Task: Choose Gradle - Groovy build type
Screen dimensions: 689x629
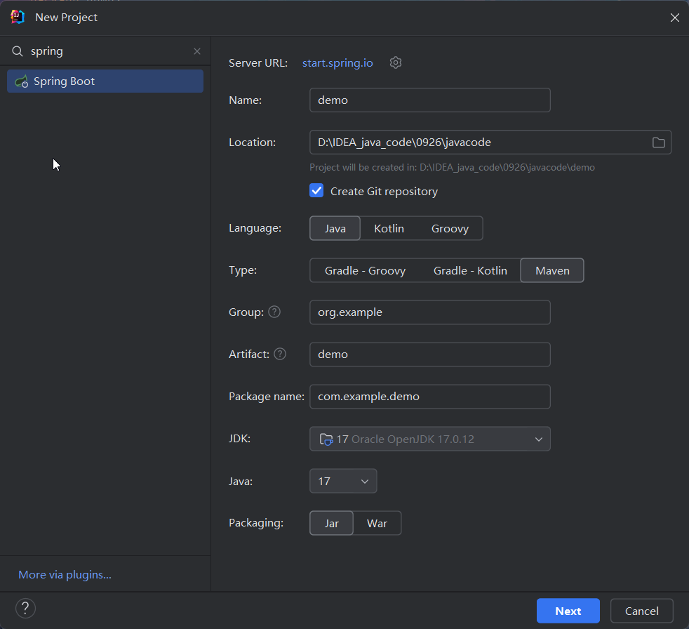Action: (x=365, y=271)
